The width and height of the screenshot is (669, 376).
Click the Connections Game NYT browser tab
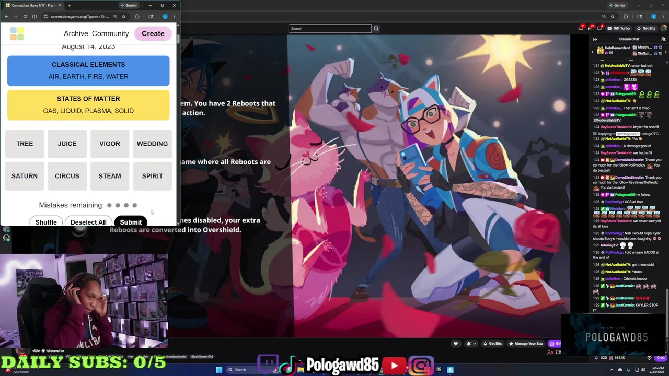coord(32,5)
